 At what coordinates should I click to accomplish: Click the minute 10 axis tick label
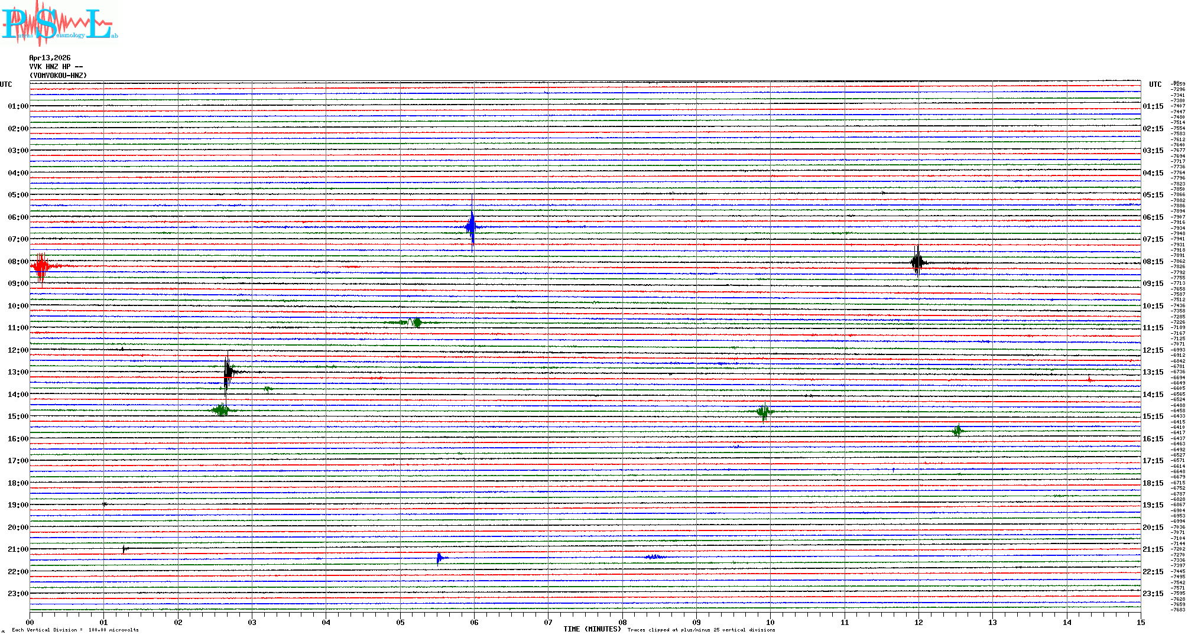pos(770,622)
